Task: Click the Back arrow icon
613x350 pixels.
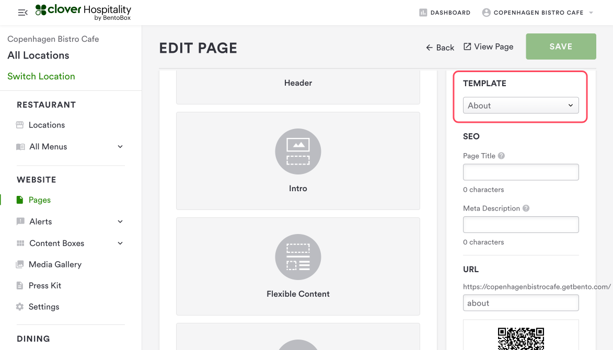Action: point(429,48)
